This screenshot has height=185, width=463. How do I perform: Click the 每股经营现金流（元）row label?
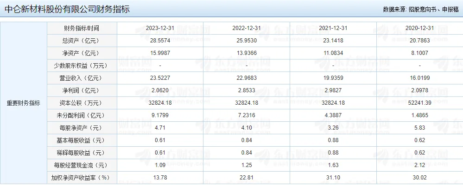pyautogui.click(x=82, y=165)
